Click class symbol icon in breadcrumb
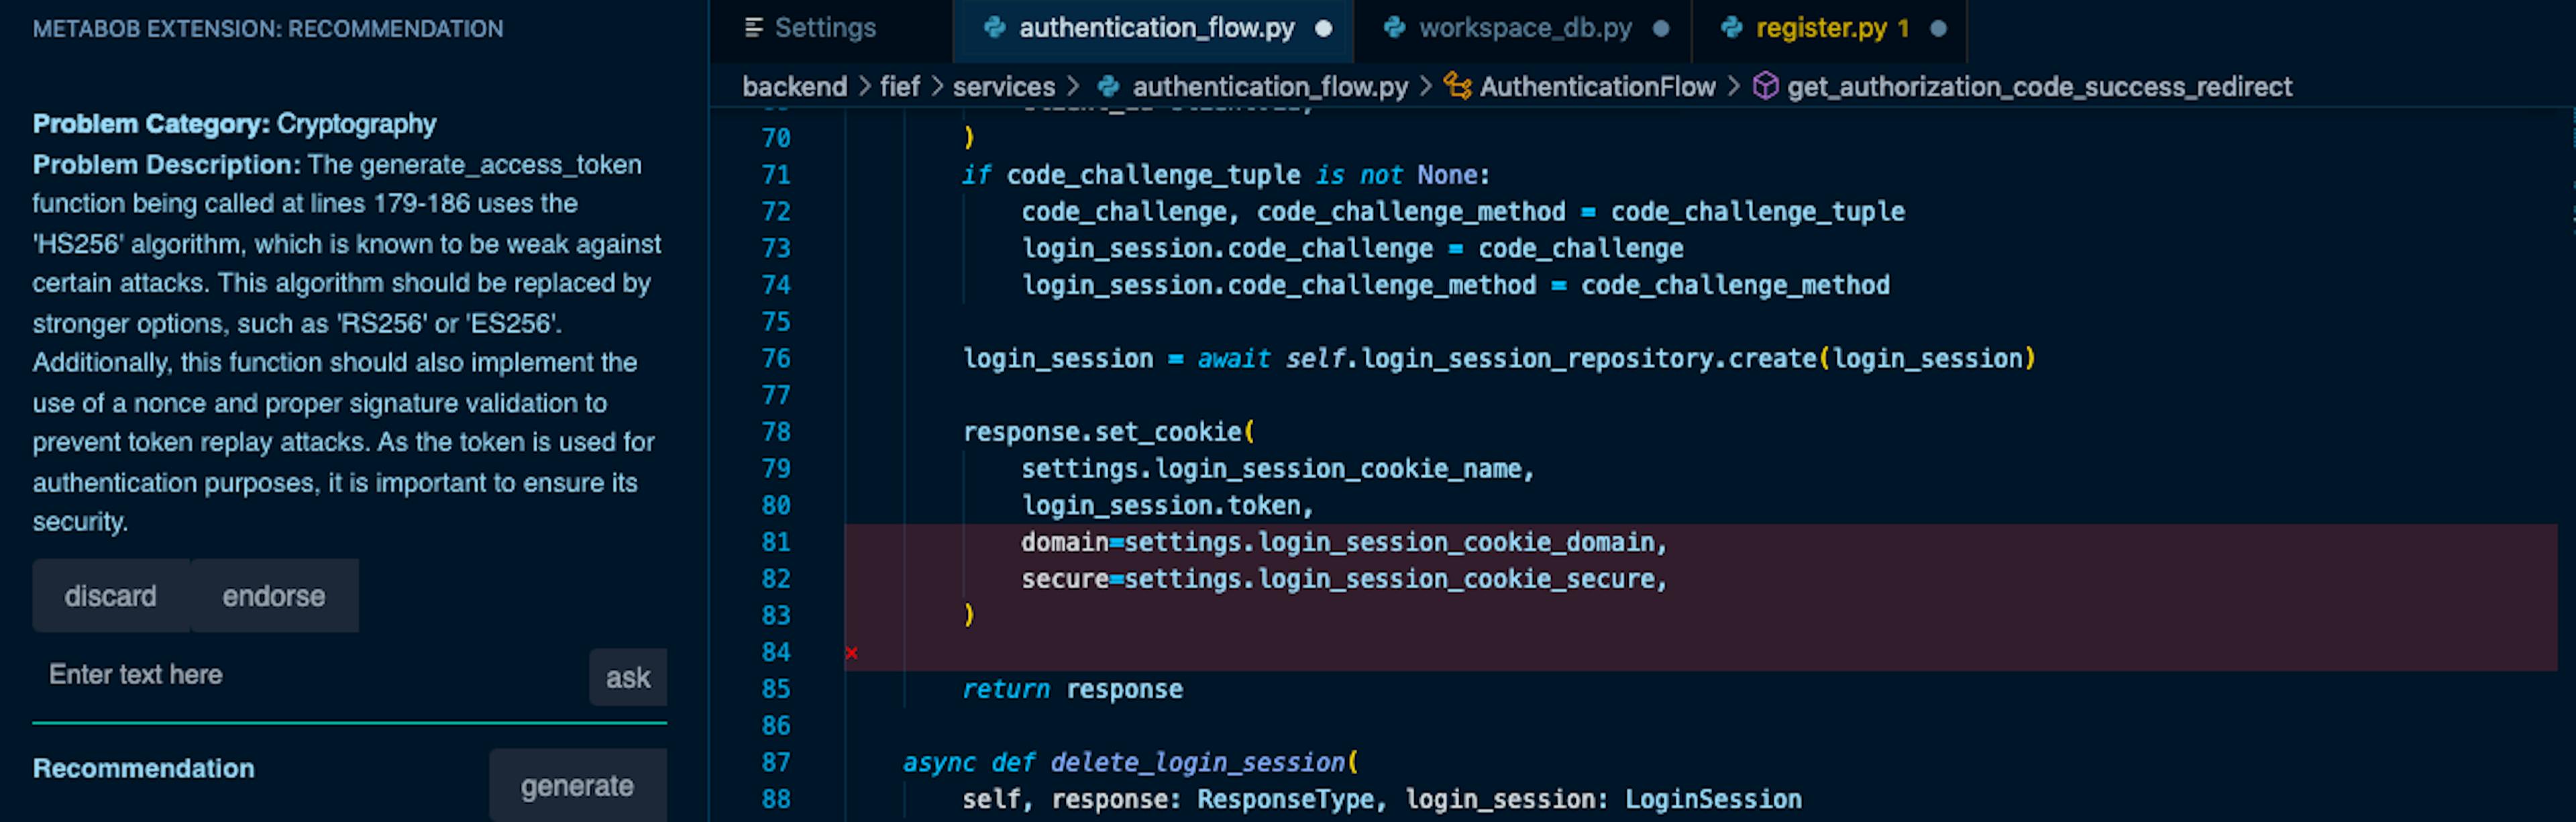 point(1458,87)
